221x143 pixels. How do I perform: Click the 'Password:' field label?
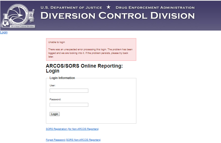pyautogui.click(x=55, y=99)
